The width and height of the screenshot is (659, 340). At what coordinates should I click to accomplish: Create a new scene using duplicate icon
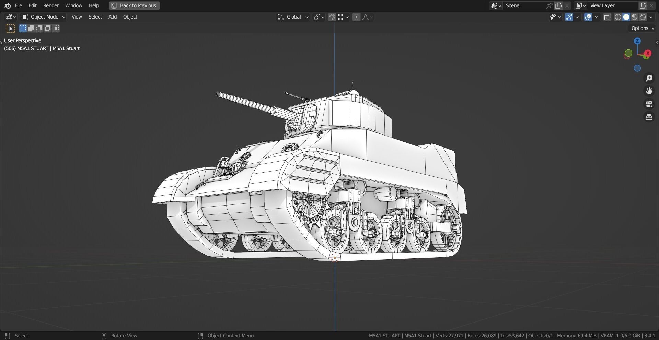[x=558, y=5]
